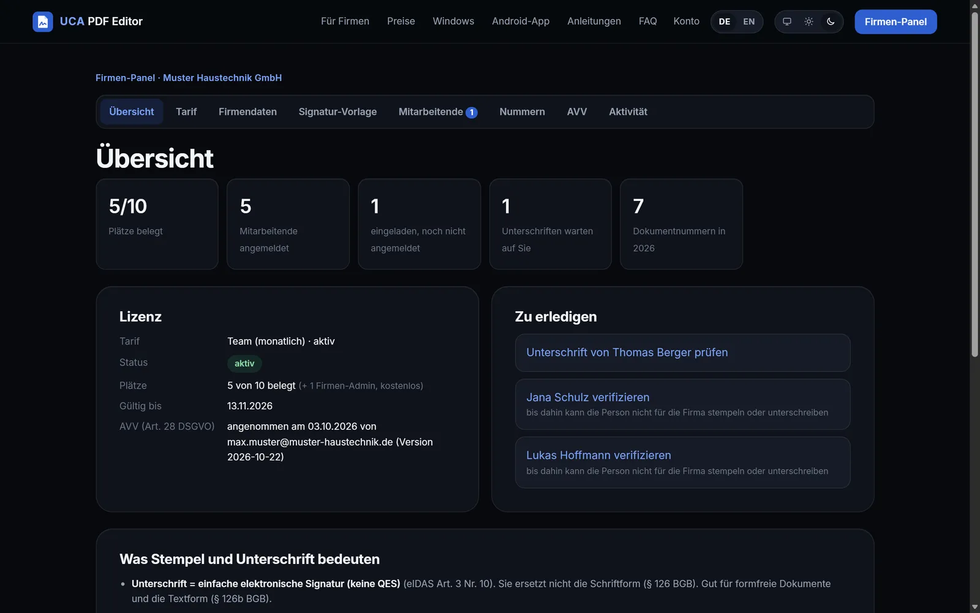
Task: Open the Aktivität tab
Action: coord(628,112)
